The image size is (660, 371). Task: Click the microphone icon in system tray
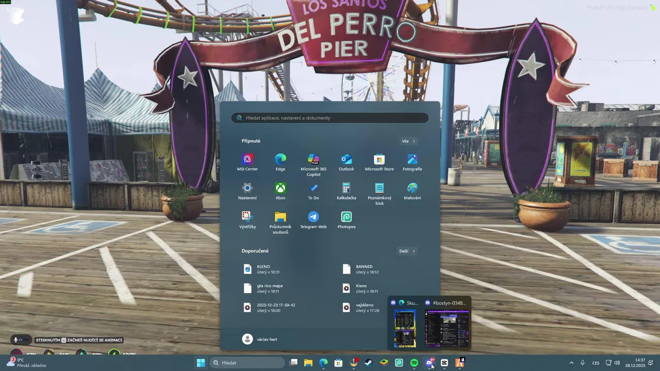point(583,363)
